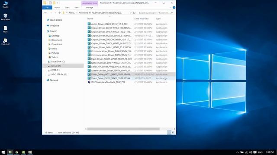The width and height of the screenshot is (277, 155).
Task: Sort files by the Type column
Action: coord(158,19)
